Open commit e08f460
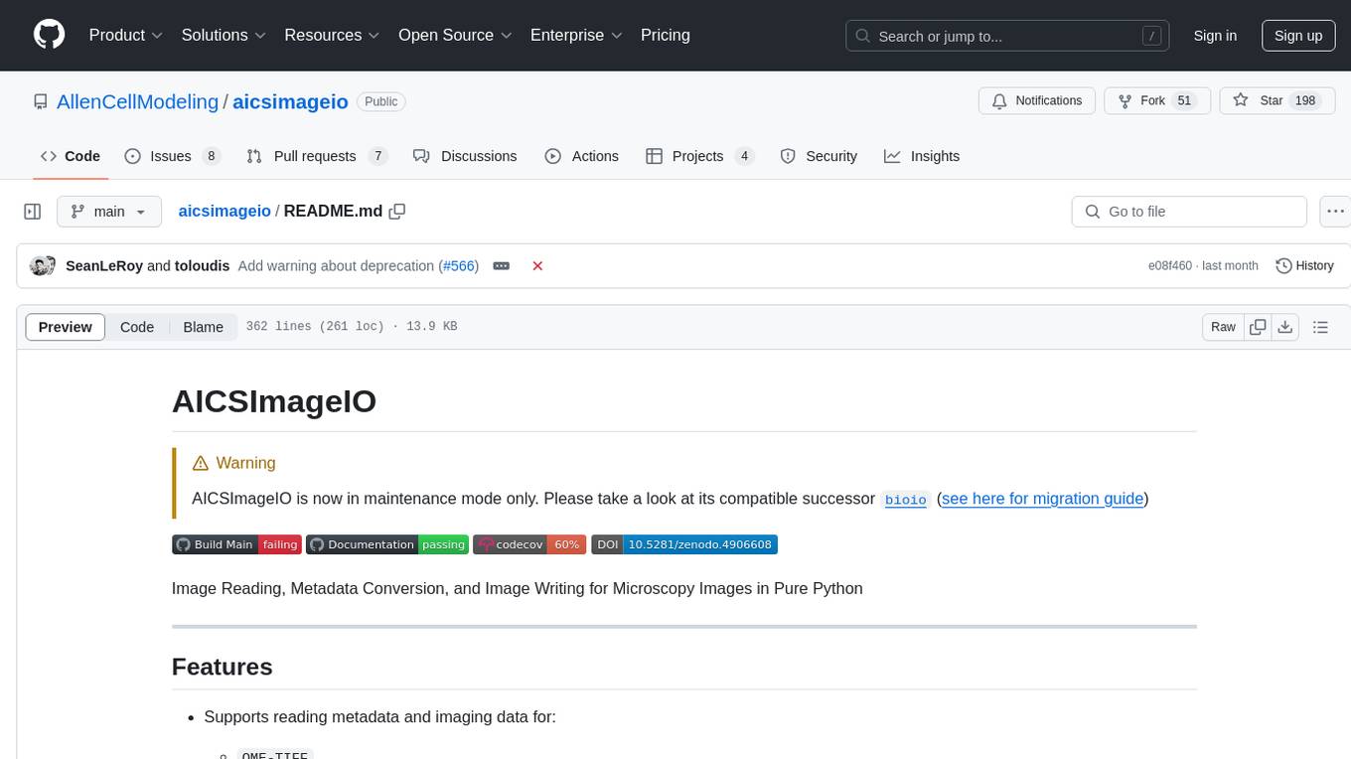The height and width of the screenshot is (759, 1351). (x=1170, y=266)
